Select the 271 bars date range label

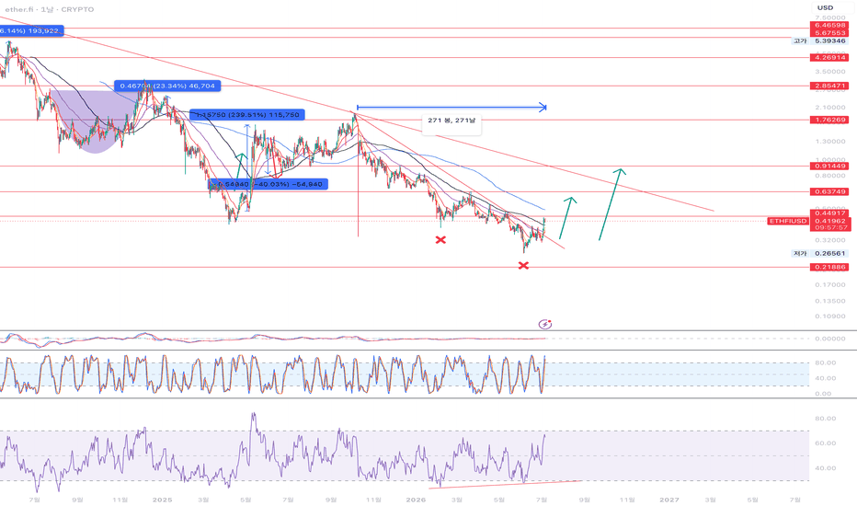(451, 121)
